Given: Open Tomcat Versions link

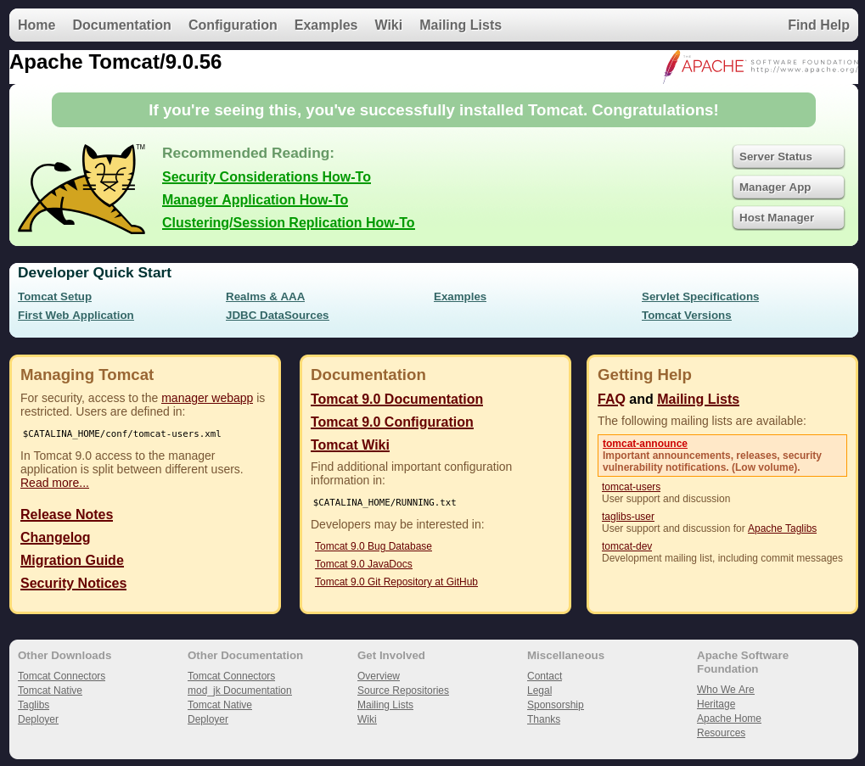Looking at the screenshot, I should [x=686, y=316].
